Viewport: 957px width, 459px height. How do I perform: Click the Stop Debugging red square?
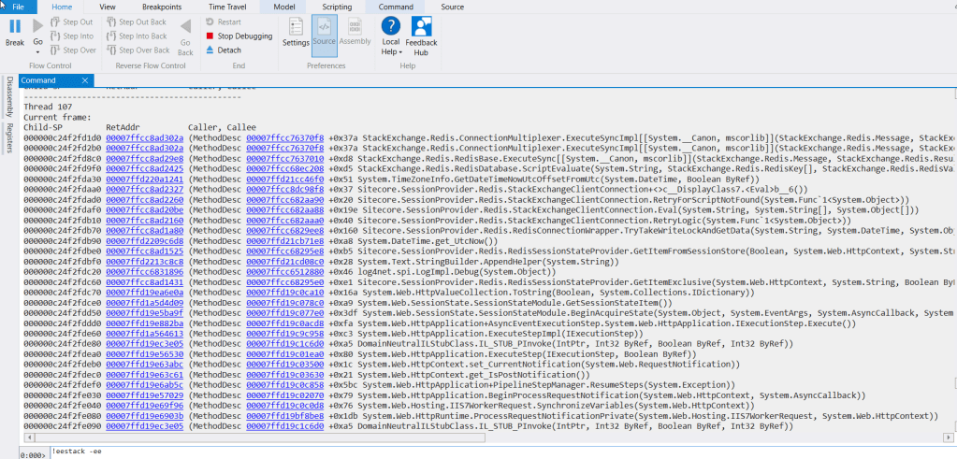pyautogui.click(x=210, y=36)
